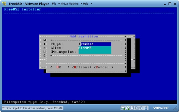
Task: Click the Cancel button in the dialog
Action: (x=104, y=67)
